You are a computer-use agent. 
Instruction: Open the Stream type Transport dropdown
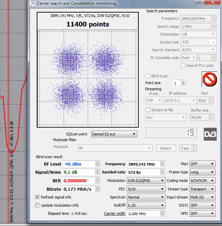click(x=202, y=189)
